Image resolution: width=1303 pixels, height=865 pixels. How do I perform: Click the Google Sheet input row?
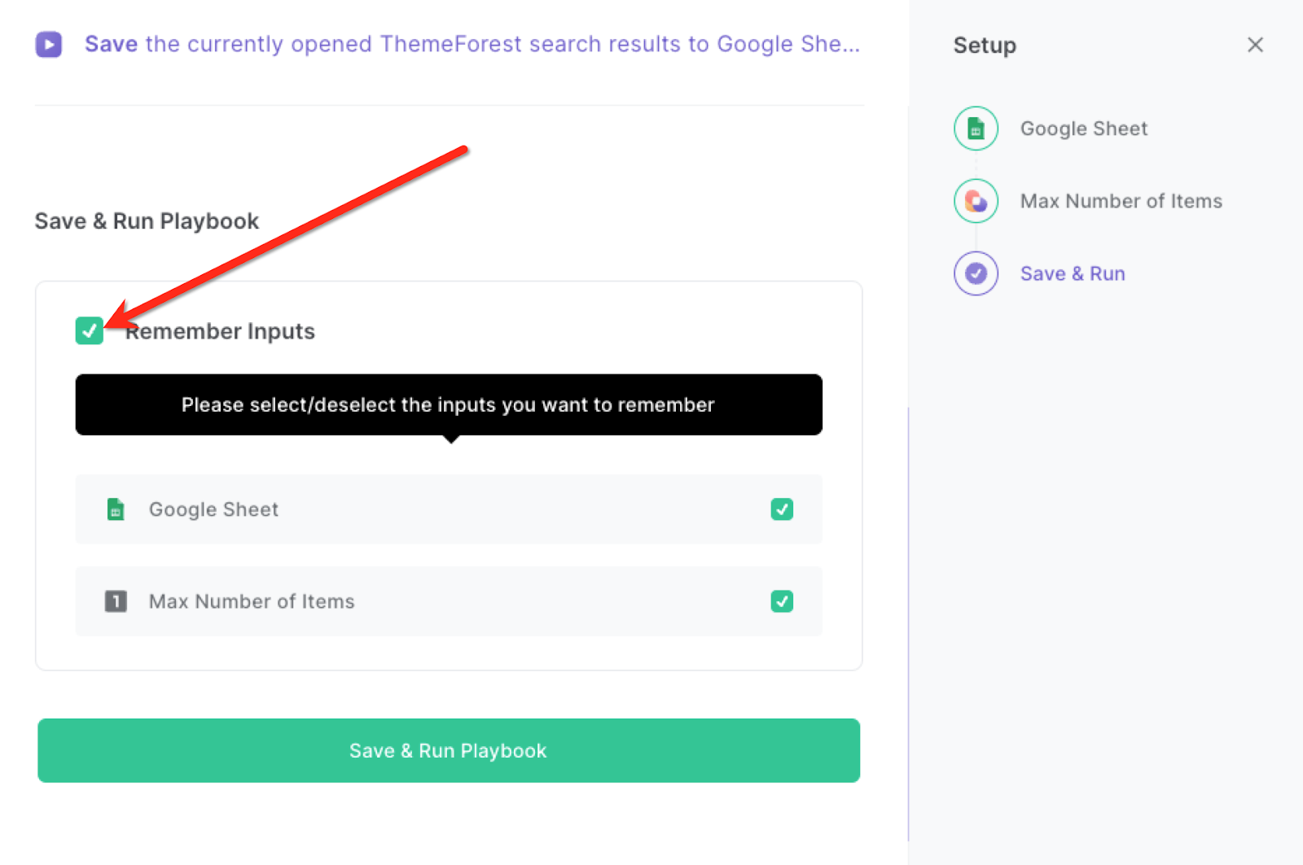pos(449,509)
